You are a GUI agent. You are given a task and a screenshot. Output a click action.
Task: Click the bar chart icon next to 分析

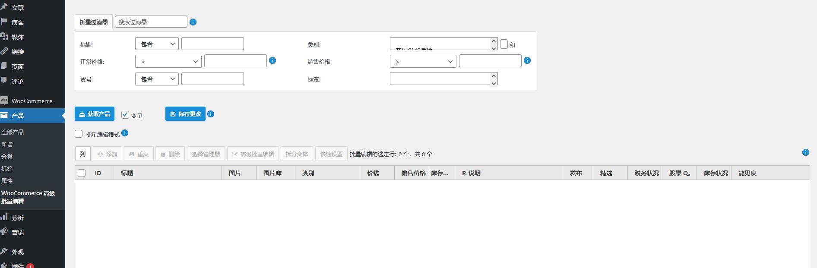(x=4, y=218)
